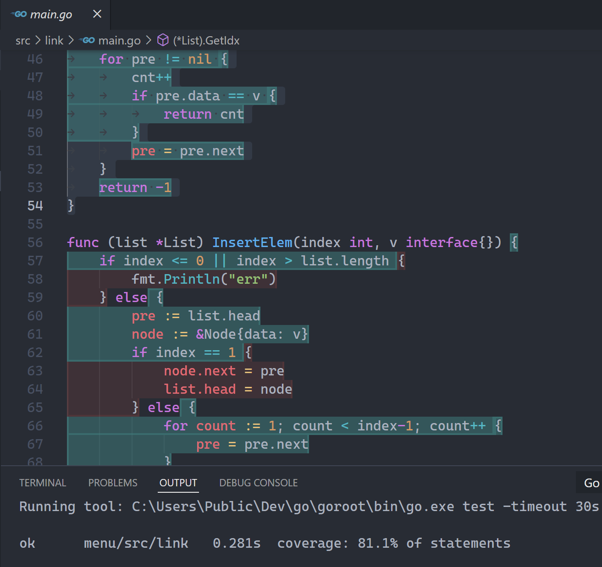Image resolution: width=602 pixels, height=567 pixels.
Task: Expand the (*List).GetIdx symbol breadcrumb
Action: click(x=206, y=41)
